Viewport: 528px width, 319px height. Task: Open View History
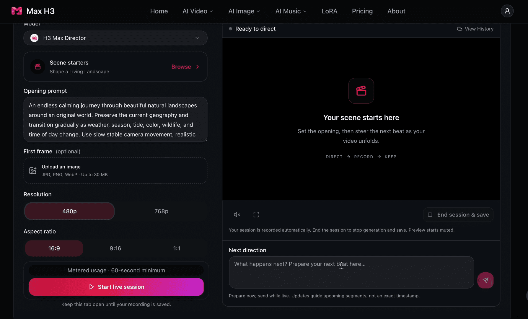coord(475,29)
